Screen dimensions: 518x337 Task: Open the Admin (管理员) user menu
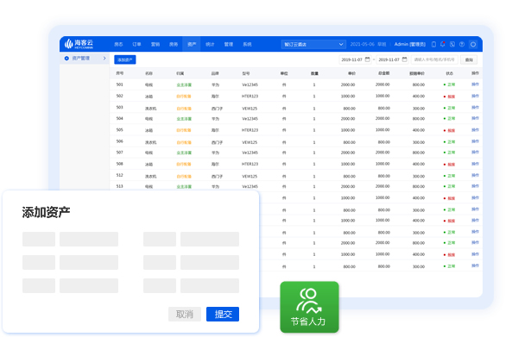click(x=409, y=44)
